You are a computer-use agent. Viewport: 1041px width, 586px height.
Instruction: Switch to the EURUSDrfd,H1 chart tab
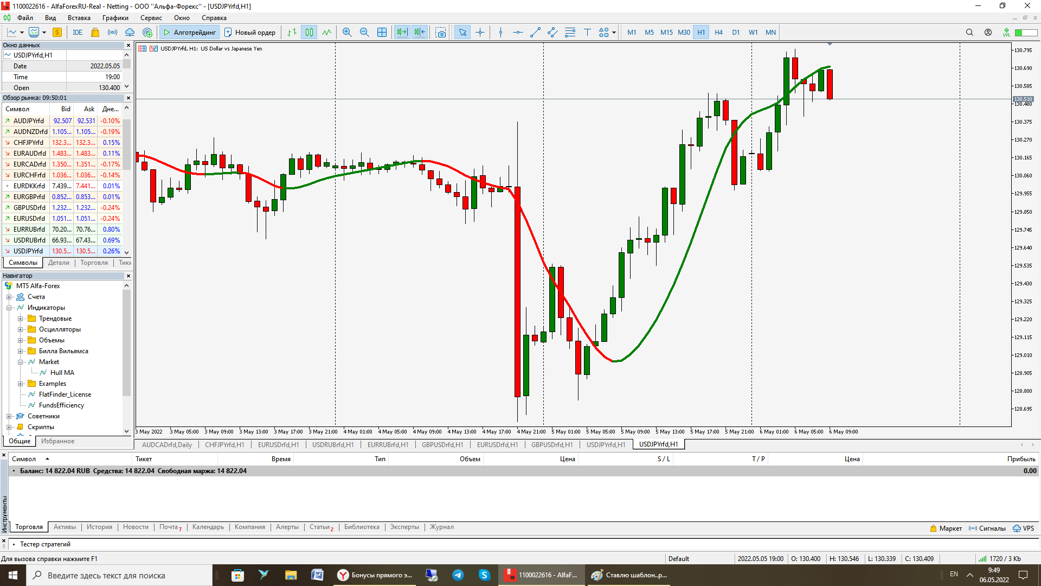278,444
